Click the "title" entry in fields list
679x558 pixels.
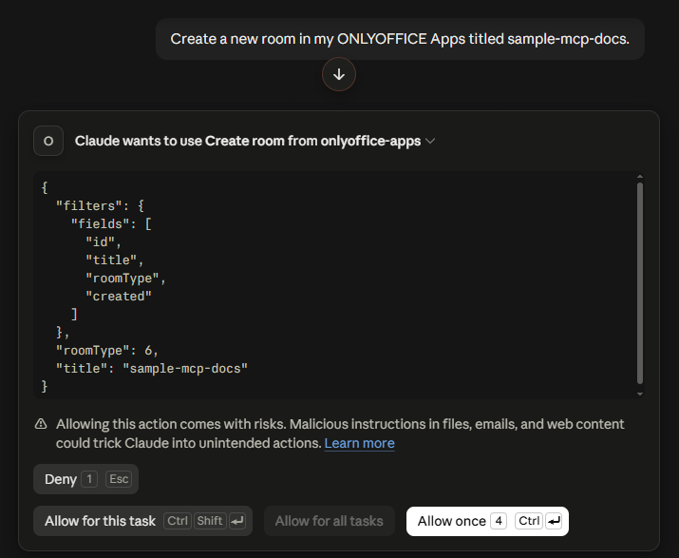(x=114, y=260)
